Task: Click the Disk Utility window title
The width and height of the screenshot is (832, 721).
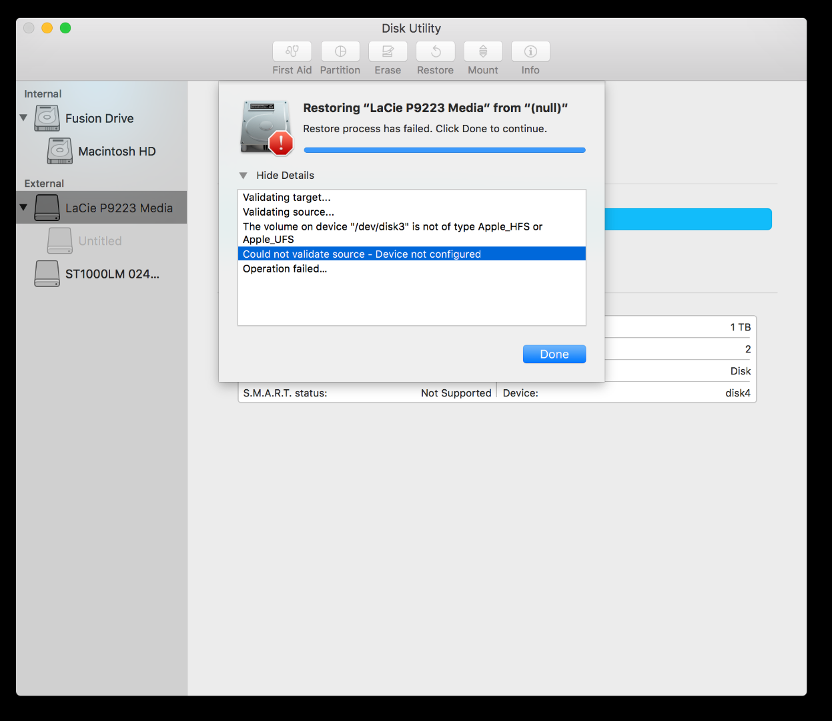Action: click(411, 29)
